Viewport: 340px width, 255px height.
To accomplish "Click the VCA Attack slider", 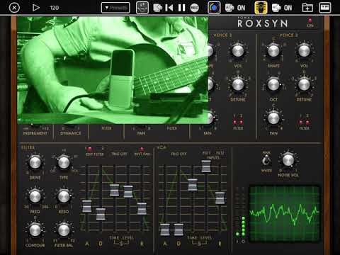I will [x=165, y=229].
